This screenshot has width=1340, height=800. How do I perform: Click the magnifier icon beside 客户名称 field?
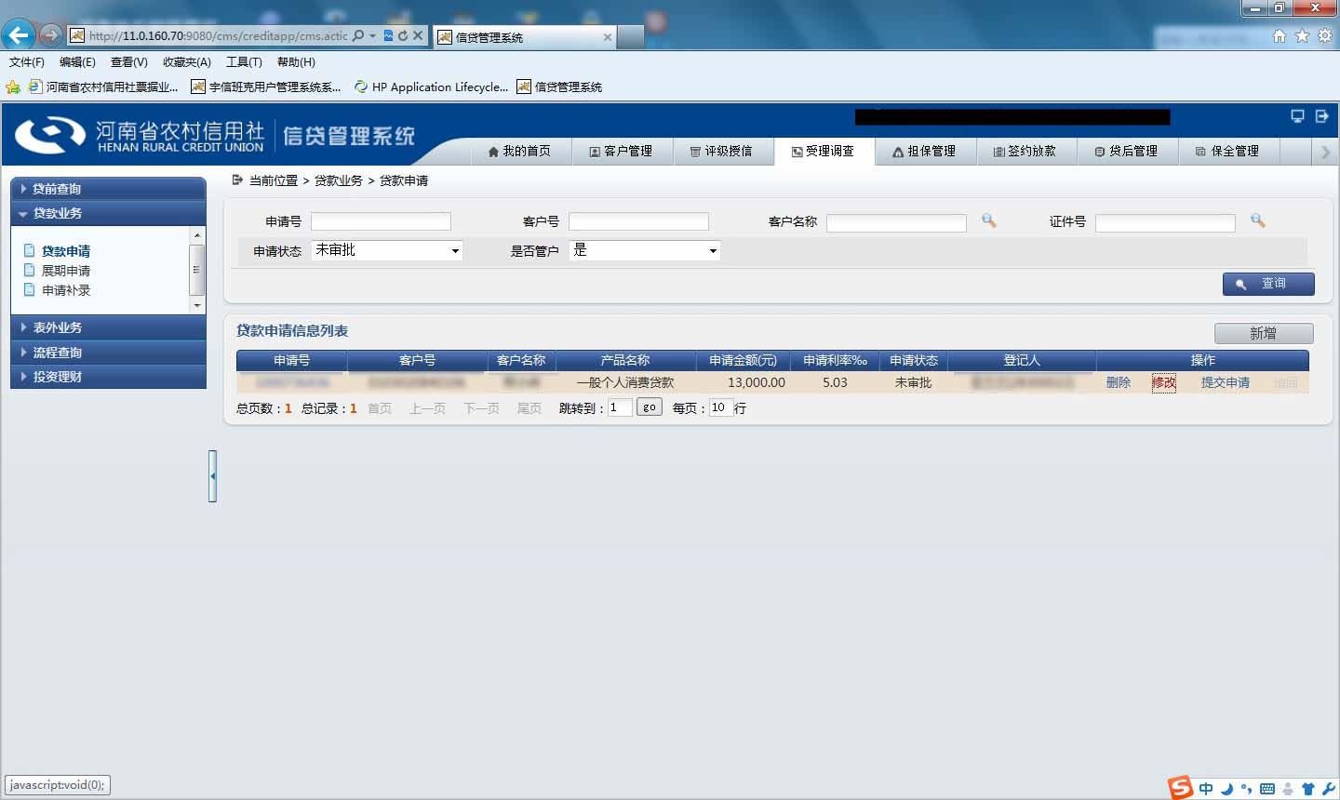[x=988, y=220]
